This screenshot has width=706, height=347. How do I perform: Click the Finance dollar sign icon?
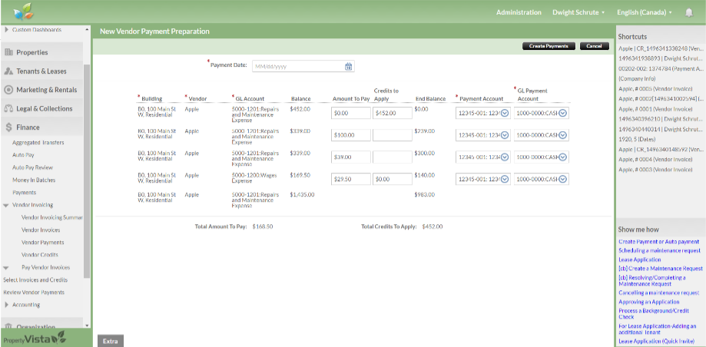[x=8, y=127]
